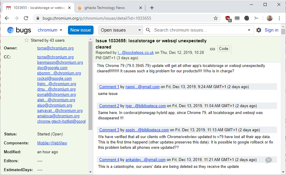
Task: Open the fingerprint extension icon
Action: point(247,18)
